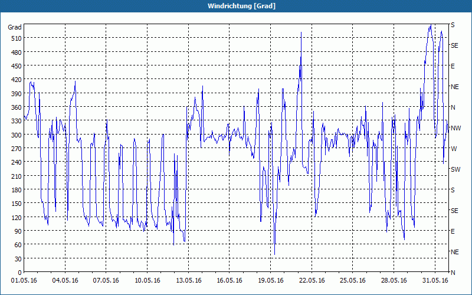Image resolution: width=472 pixels, height=295 pixels.
Task: Click the 120 degree axis label
Action: pyautogui.click(x=15, y=217)
